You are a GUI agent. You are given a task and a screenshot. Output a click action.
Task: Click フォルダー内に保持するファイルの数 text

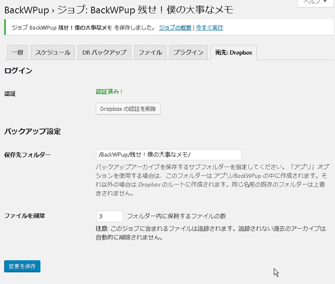tap(176, 216)
